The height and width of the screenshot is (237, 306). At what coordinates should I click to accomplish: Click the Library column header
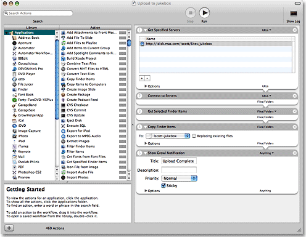(31, 28)
